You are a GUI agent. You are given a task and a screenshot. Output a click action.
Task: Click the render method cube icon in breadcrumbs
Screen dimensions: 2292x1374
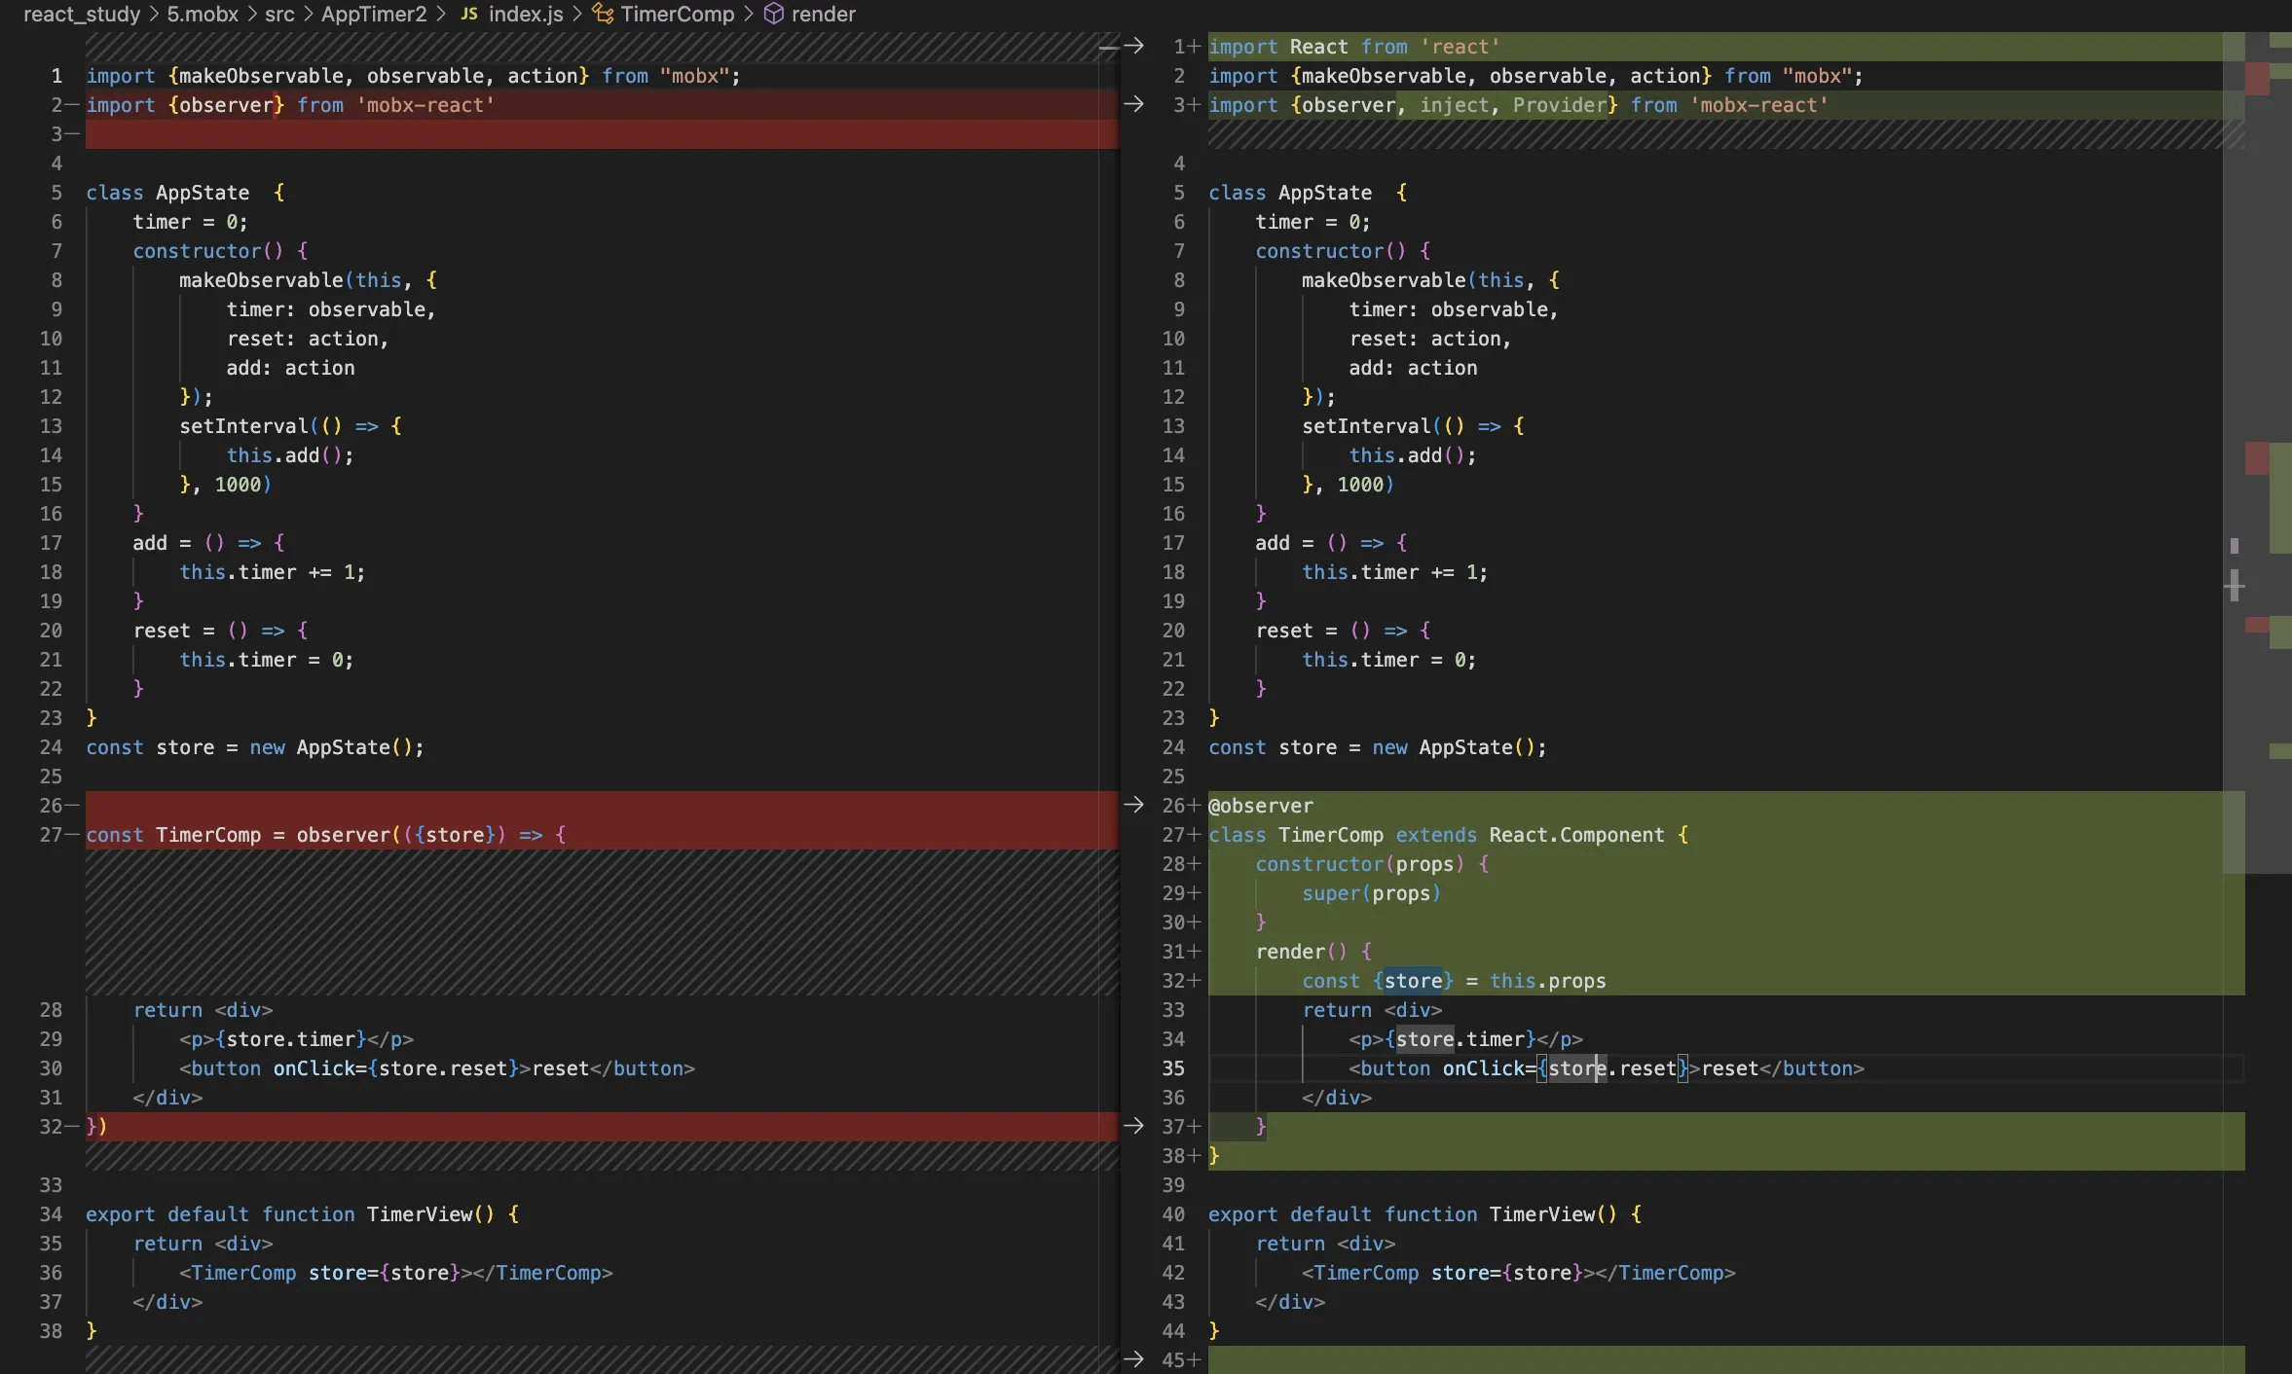click(773, 14)
